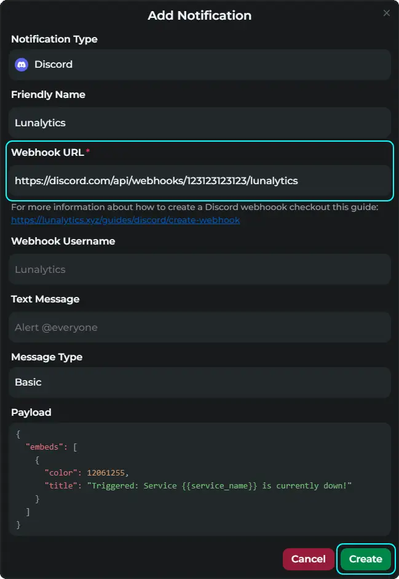This screenshot has height=579, width=399.
Task: Click the Discord notification type icon
Action: click(x=22, y=64)
